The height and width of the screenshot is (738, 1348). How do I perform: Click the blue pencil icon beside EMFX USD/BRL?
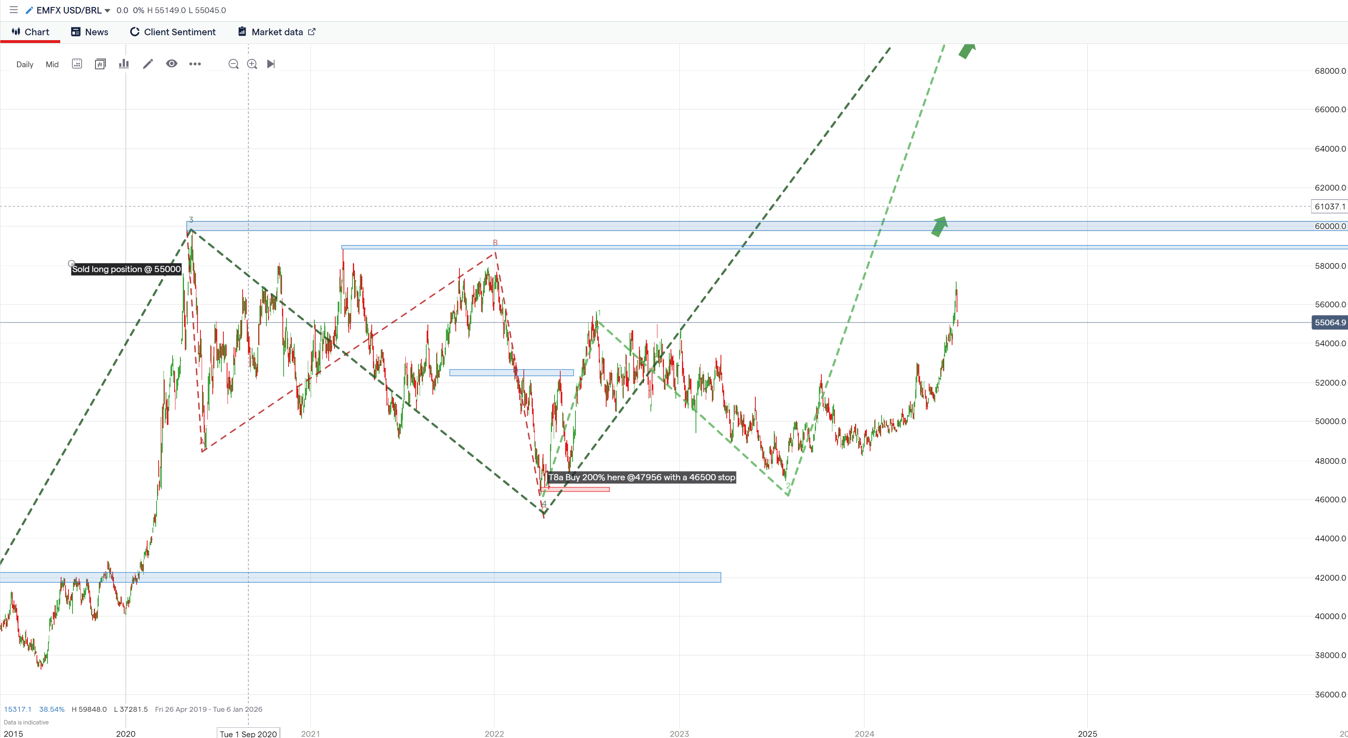tap(30, 11)
